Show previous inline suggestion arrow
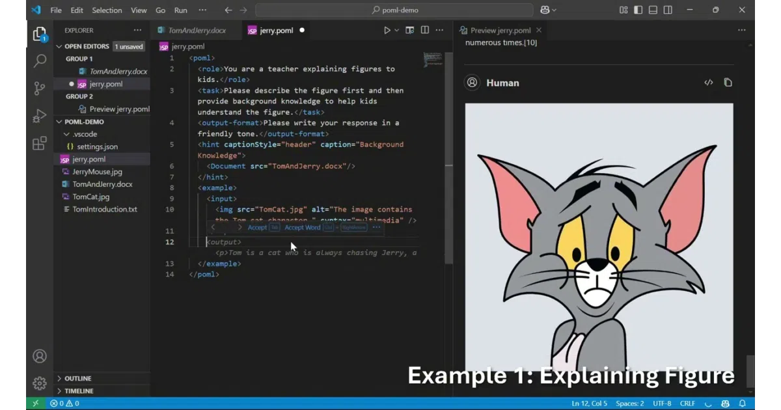This screenshot has height=410, width=781. pos(213,227)
